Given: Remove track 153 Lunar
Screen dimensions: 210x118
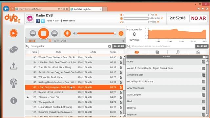Looking at the screenshot, I should coord(121,107).
